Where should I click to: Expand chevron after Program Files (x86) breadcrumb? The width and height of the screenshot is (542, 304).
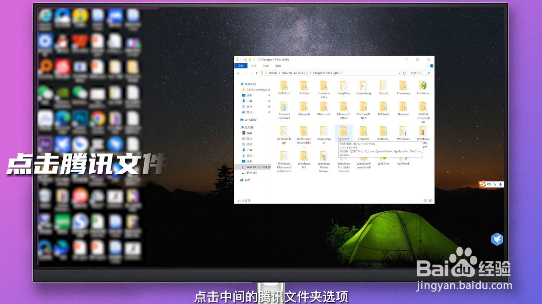coord(342,73)
